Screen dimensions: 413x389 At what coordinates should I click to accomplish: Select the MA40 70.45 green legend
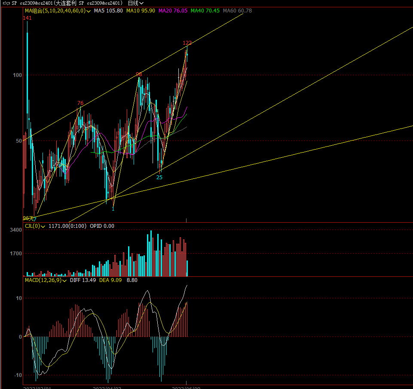[x=205, y=11]
